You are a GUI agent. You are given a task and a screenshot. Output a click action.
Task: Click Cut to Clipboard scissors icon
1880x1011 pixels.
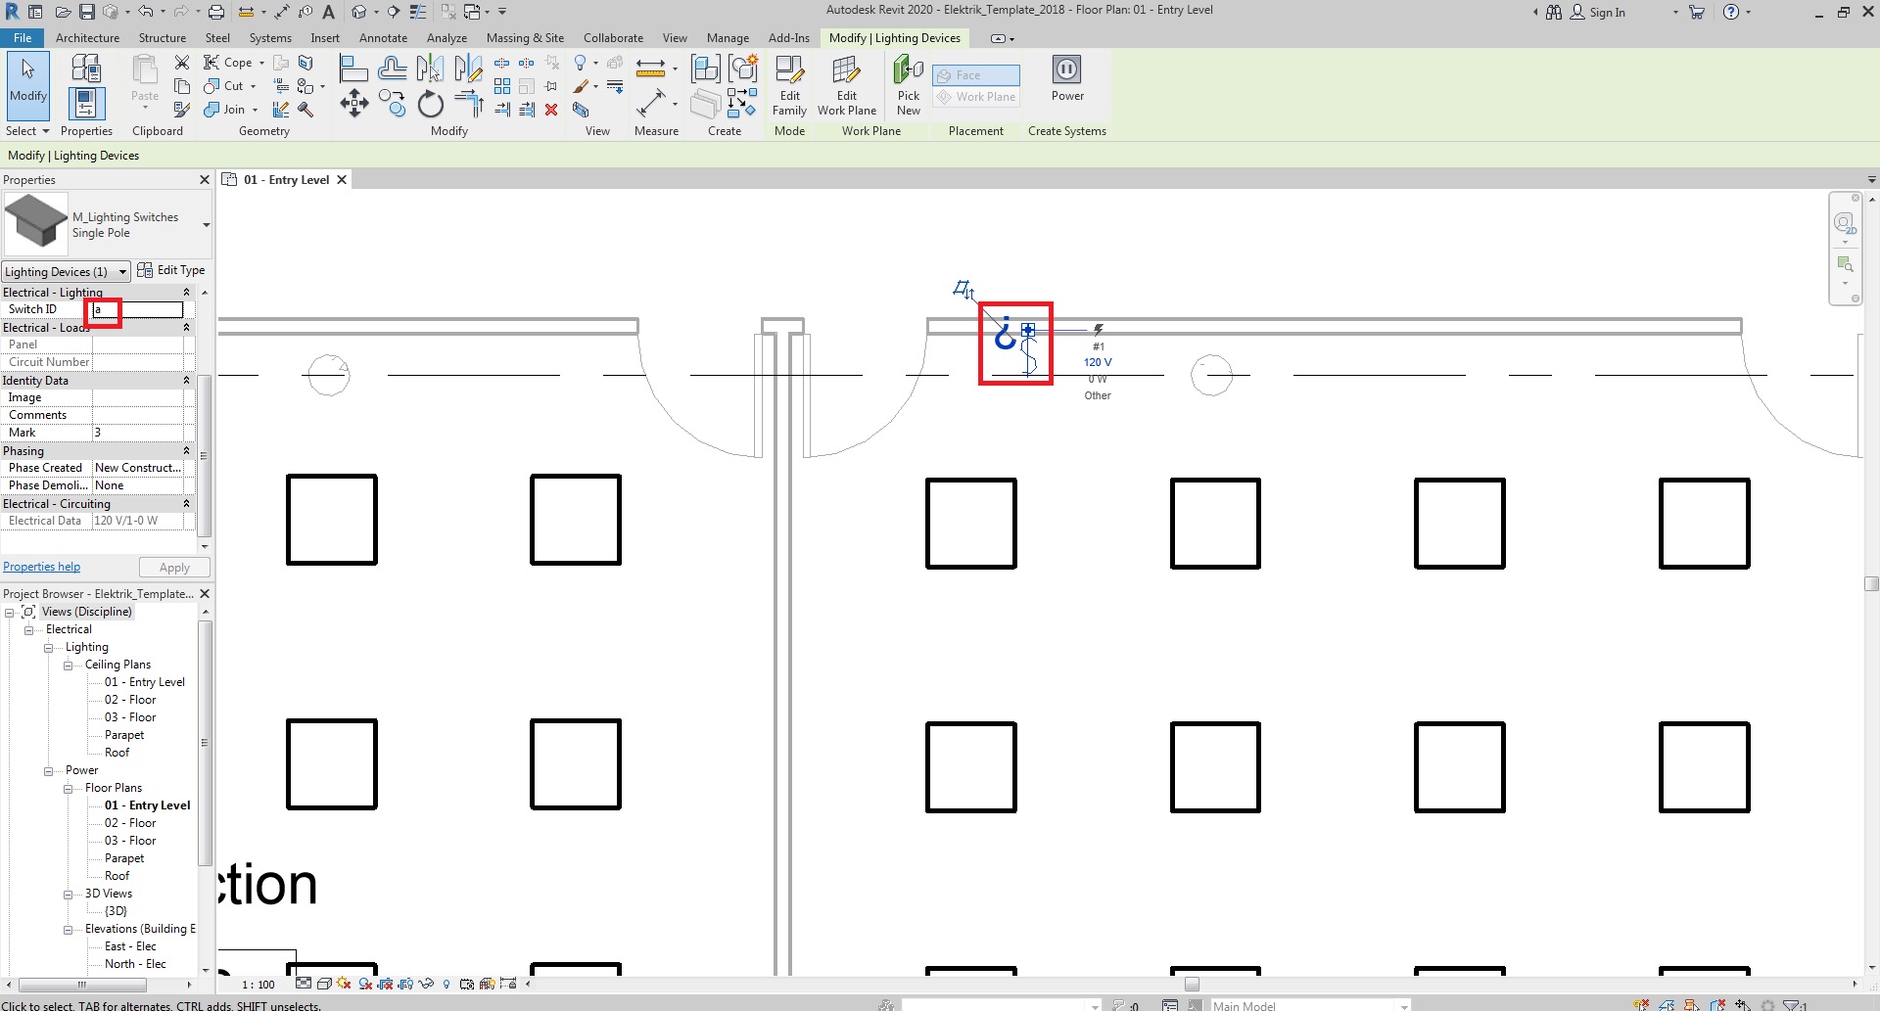click(182, 63)
